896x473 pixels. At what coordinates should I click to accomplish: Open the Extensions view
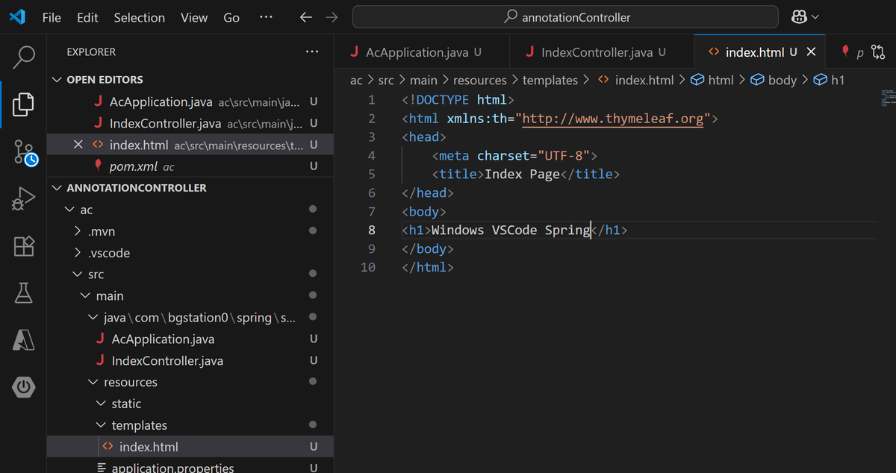tap(24, 246)
